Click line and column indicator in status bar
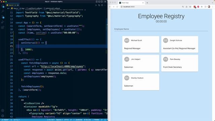215x121 pixels. [x=51, y=120]
